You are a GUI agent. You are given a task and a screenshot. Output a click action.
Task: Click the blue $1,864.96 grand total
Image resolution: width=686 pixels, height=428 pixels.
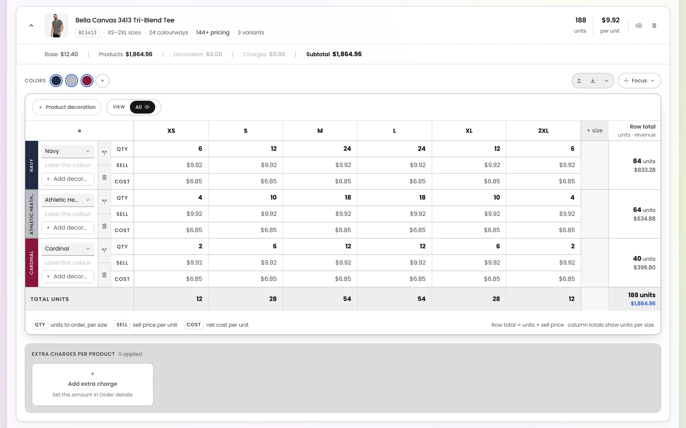click(x=643, y=303)
